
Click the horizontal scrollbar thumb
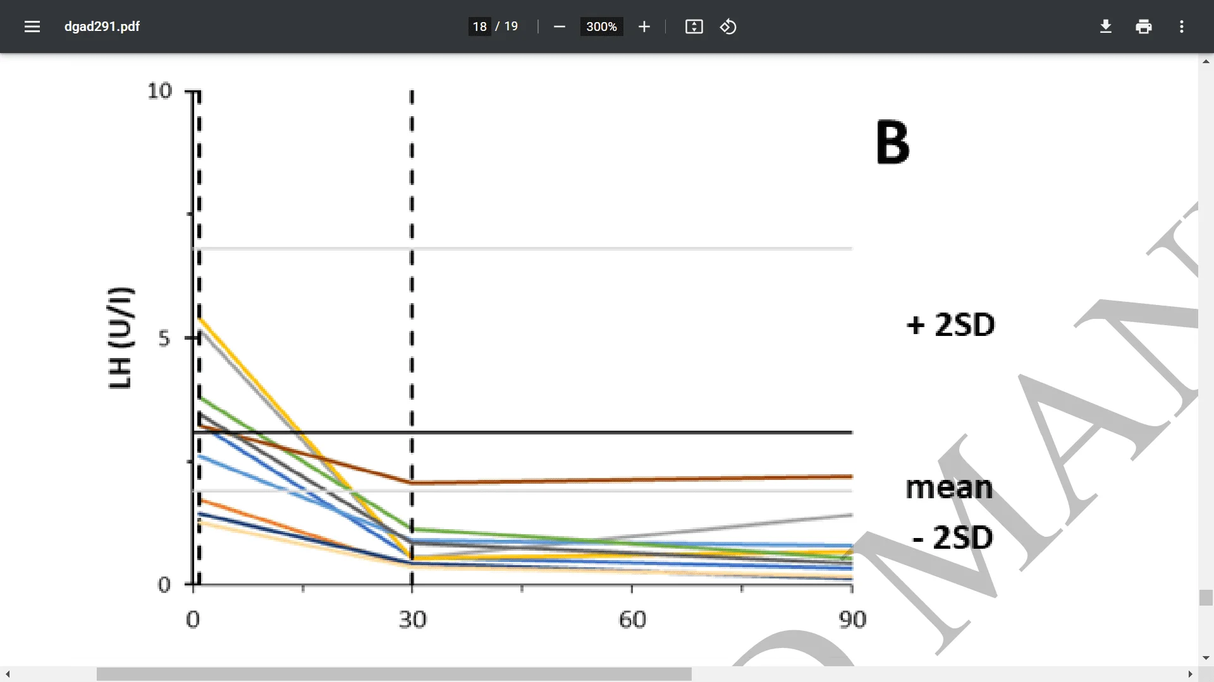394,674
